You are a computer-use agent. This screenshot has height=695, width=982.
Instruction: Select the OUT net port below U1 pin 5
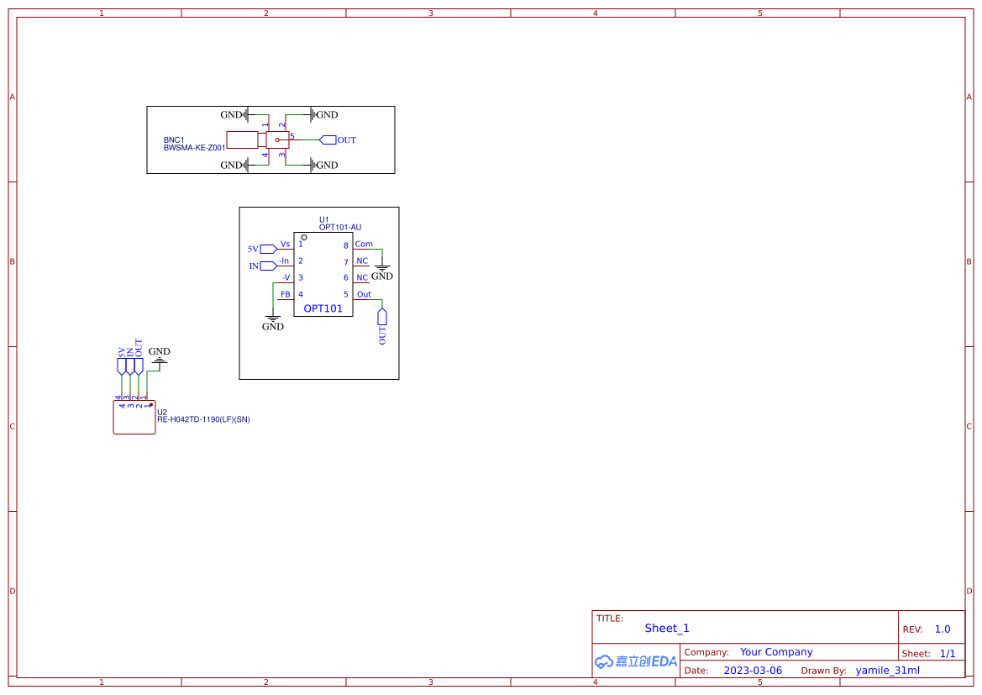click(x=382, y=317)
